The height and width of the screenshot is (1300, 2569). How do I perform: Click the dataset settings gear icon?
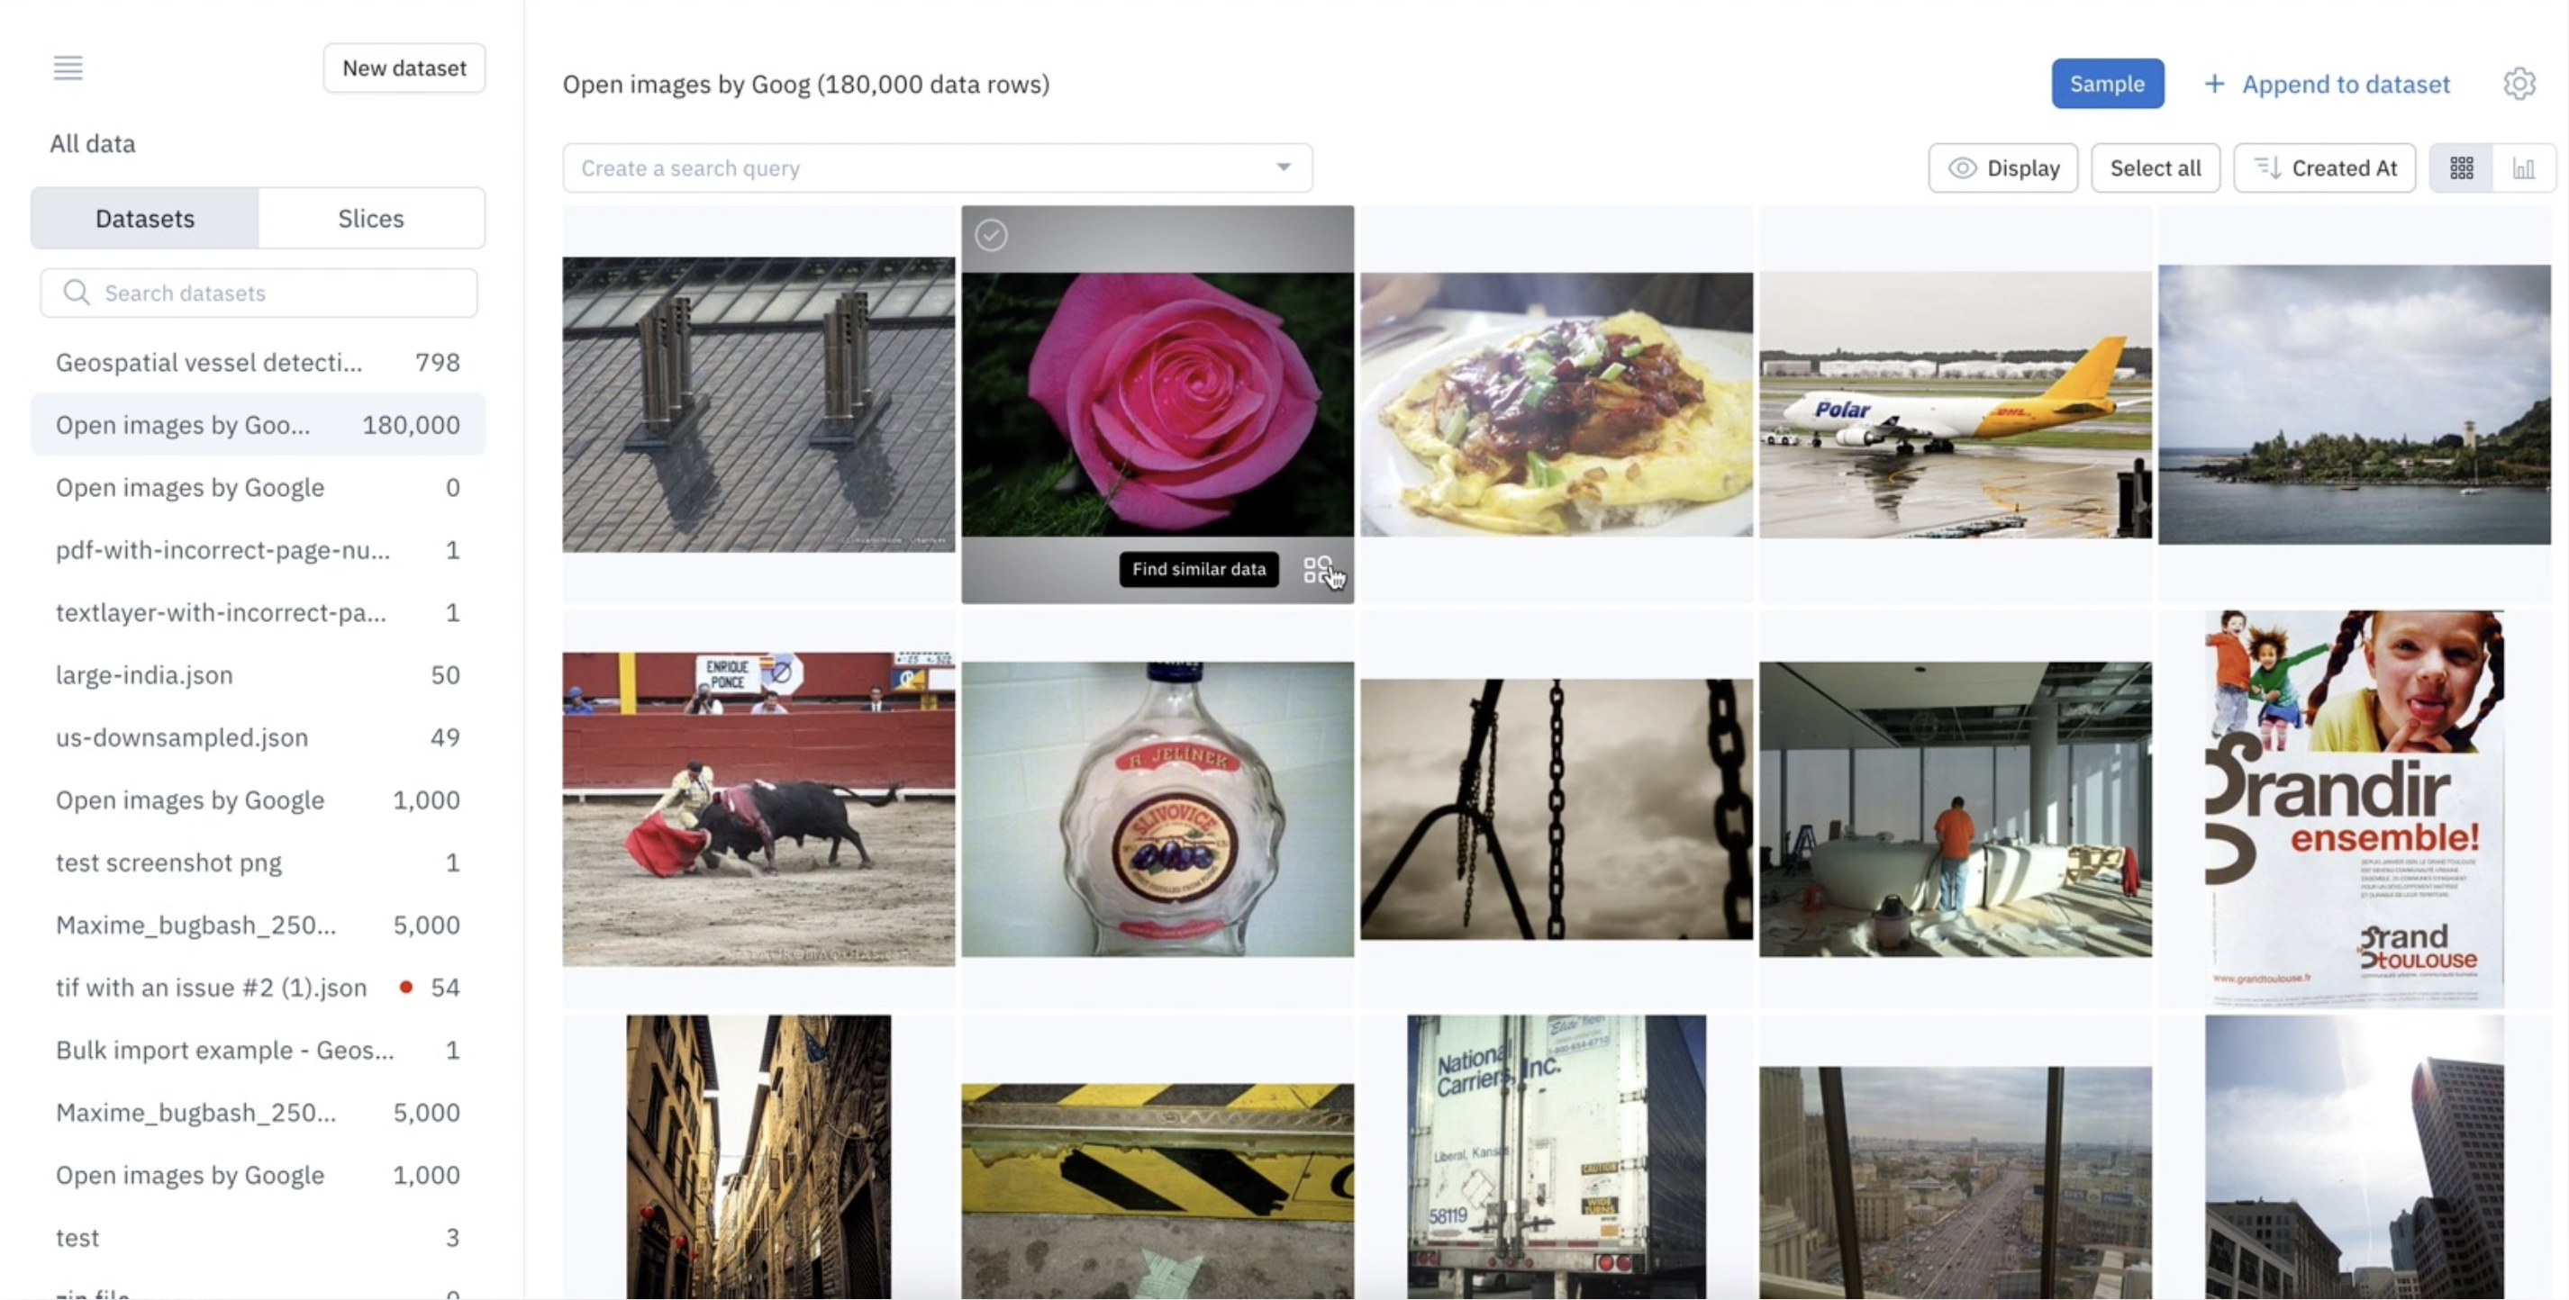(2518, 83)
